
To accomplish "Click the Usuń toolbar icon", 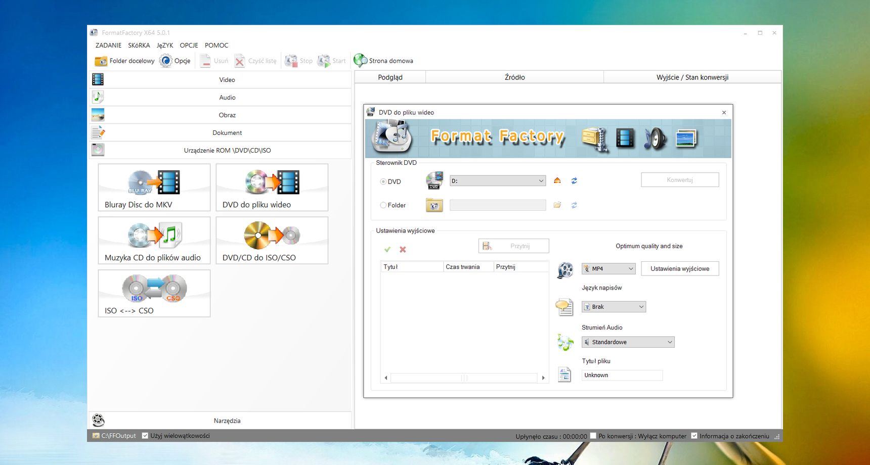I will (x=205, y=61).
